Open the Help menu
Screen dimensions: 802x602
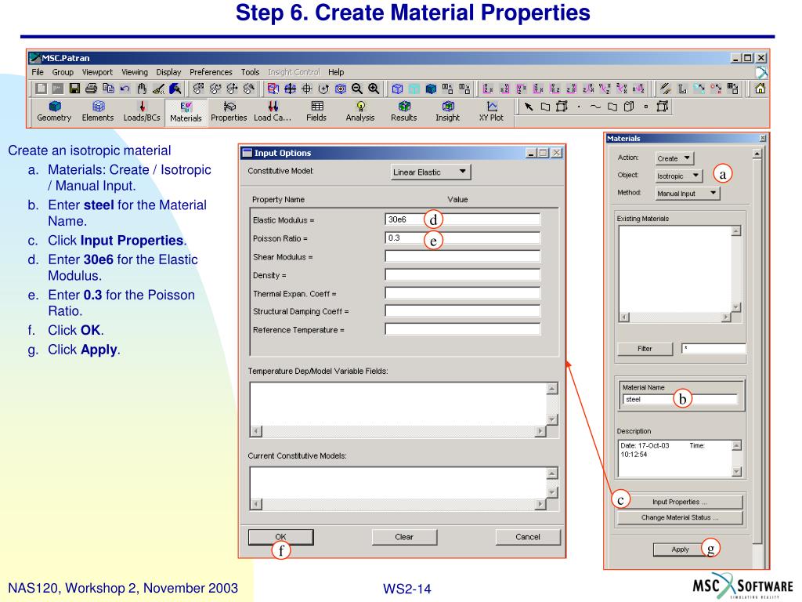[336, 72]
